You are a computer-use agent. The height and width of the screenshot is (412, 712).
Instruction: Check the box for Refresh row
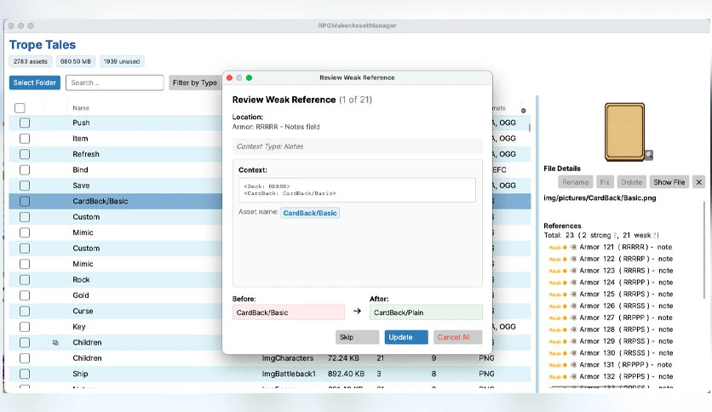coord(25,154)
